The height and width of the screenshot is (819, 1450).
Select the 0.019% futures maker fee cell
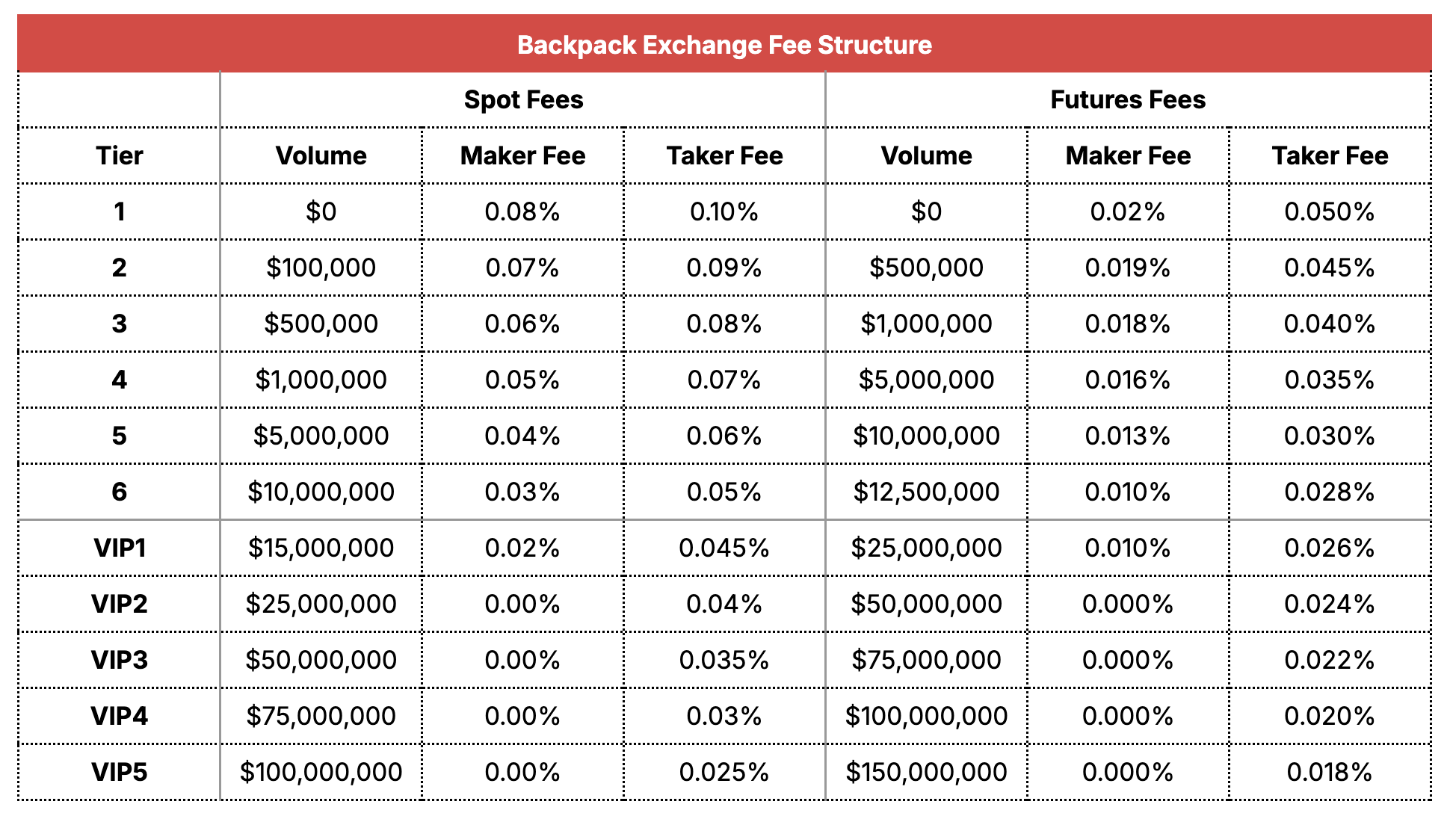(x=1127, y=268)
